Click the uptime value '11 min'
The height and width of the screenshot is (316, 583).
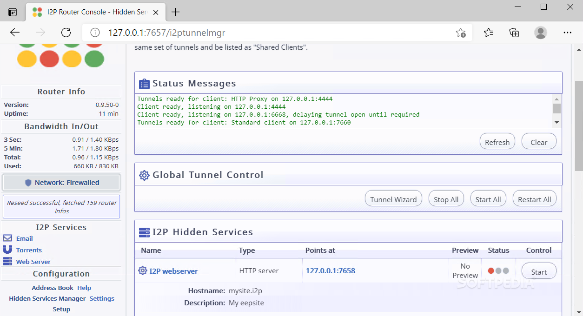coord(109,114)
